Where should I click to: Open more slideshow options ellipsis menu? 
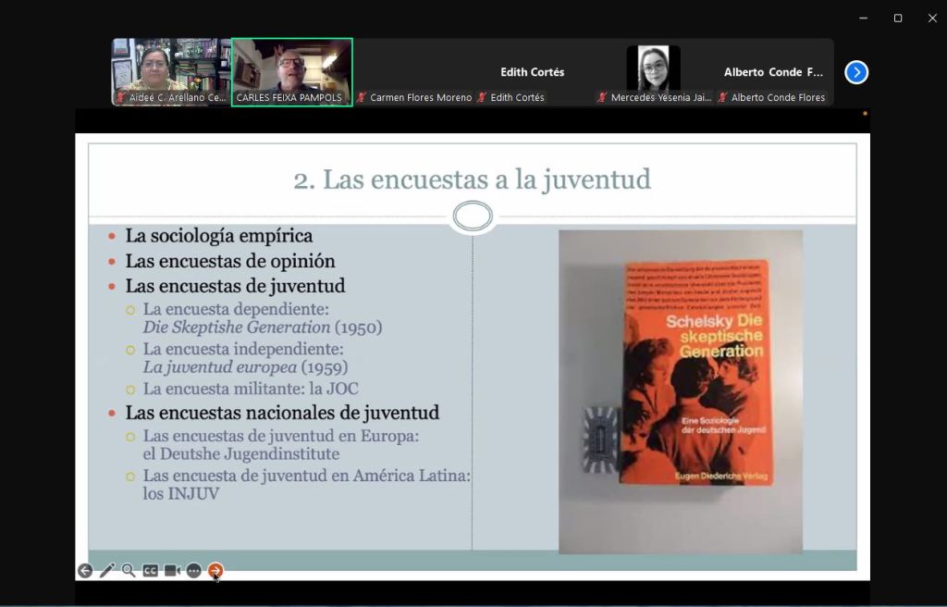[x=193, y=571]
